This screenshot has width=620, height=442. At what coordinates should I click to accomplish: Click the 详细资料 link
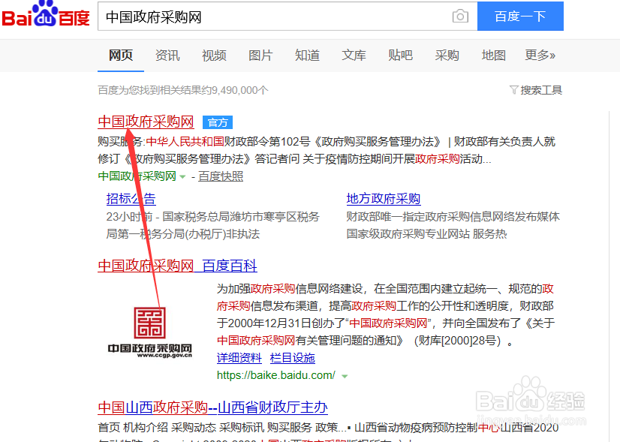(239, 358)
